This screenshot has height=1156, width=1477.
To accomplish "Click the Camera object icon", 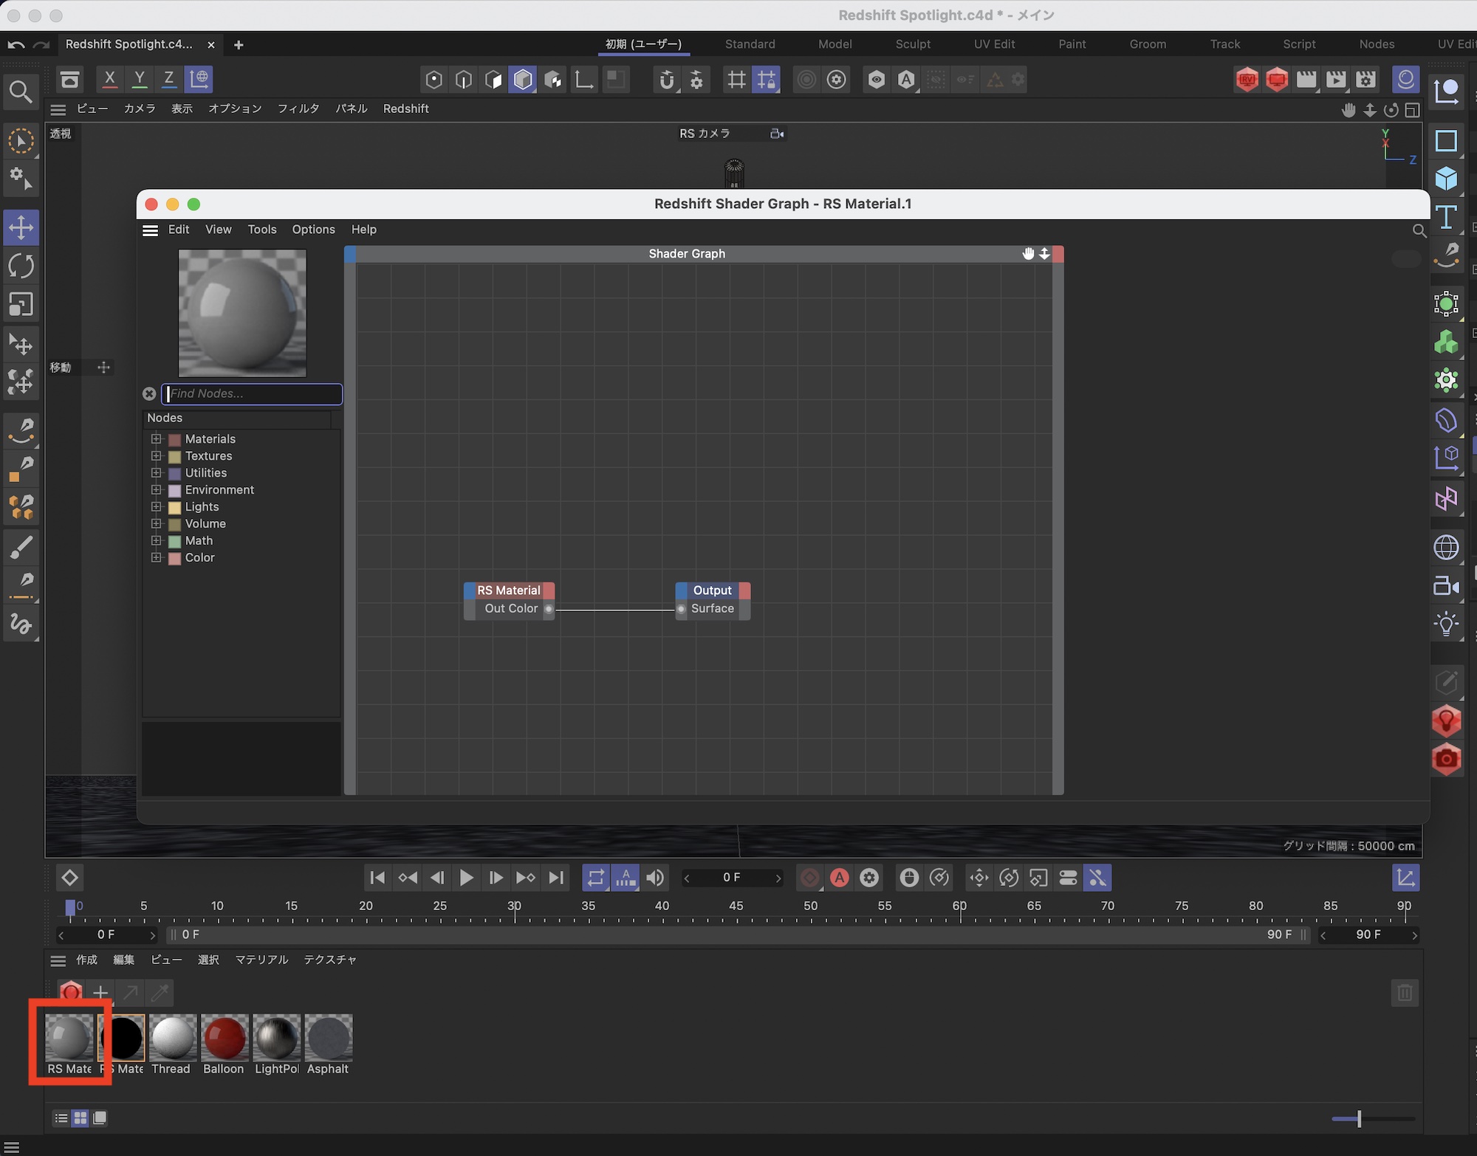I will tap(1446, 586).
